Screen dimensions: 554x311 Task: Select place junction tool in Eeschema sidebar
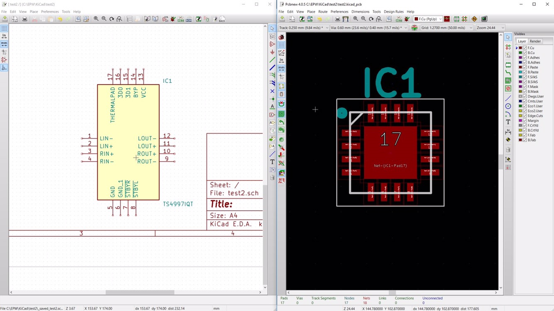[x=272, y=99]
